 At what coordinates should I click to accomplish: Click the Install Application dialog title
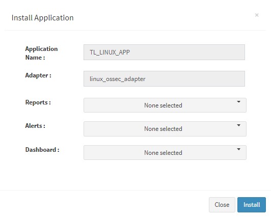(x=42, y=18)
